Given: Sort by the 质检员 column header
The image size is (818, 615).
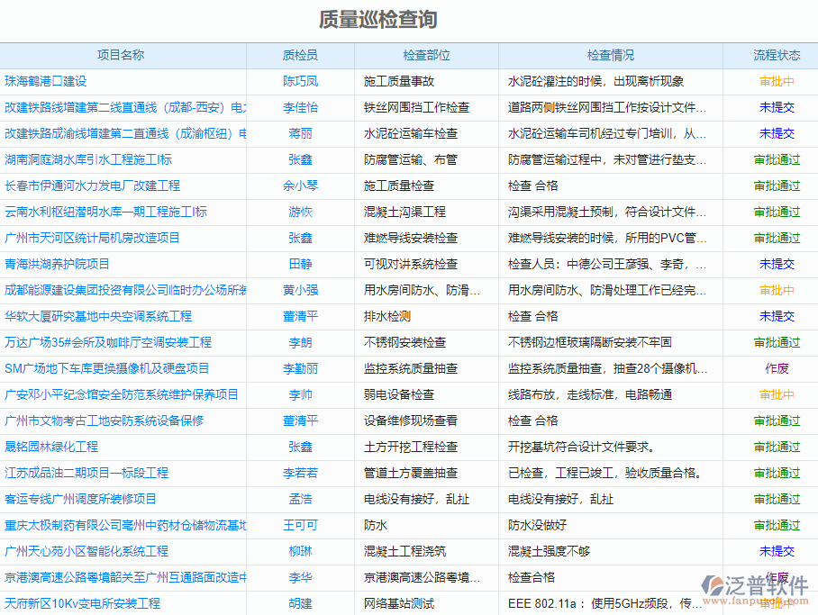Looking at the screenshot, I should pyautogui.click(x=301, y=55).
